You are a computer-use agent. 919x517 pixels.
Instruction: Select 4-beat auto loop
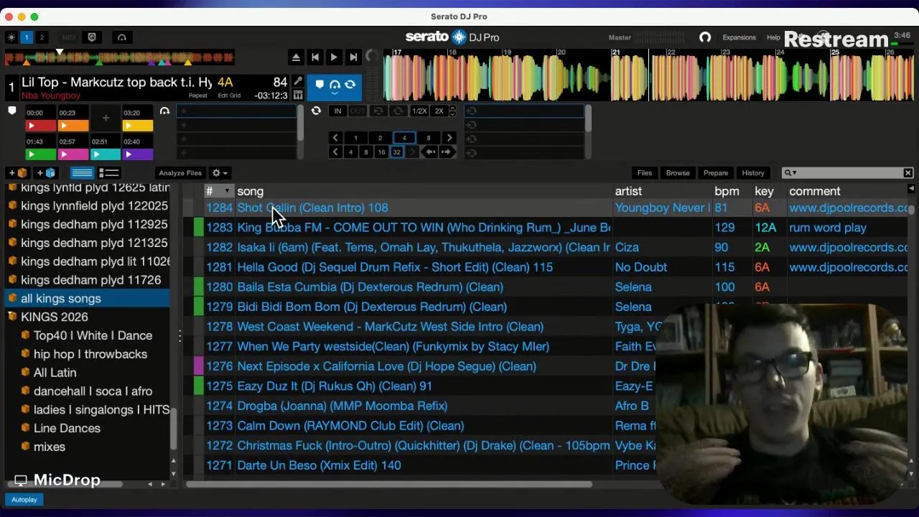404,138
